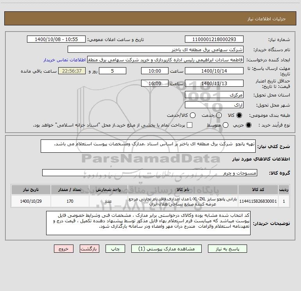Image resolution: width=301 pixels, height=291 pixels.
Task: Click the countdown timer 22:56:37
Action: tap(72, 71)
